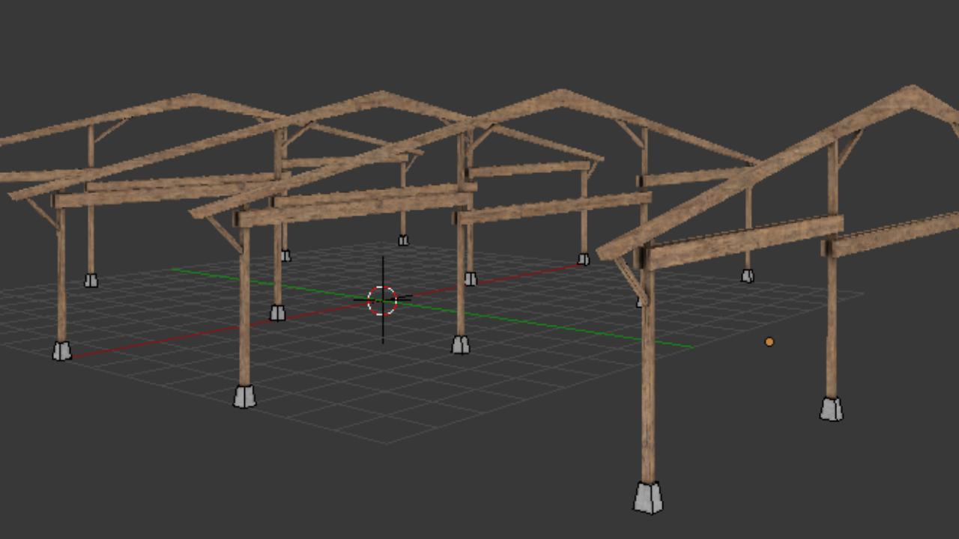Select the largest foreground concrete post footing
This screenshot has width=959, height=539.
click(648, 497)
